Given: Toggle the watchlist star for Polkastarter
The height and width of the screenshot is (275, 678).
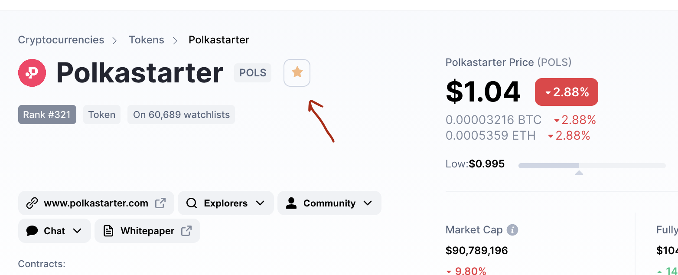Looking at the screenshot, I should point(297,72).
